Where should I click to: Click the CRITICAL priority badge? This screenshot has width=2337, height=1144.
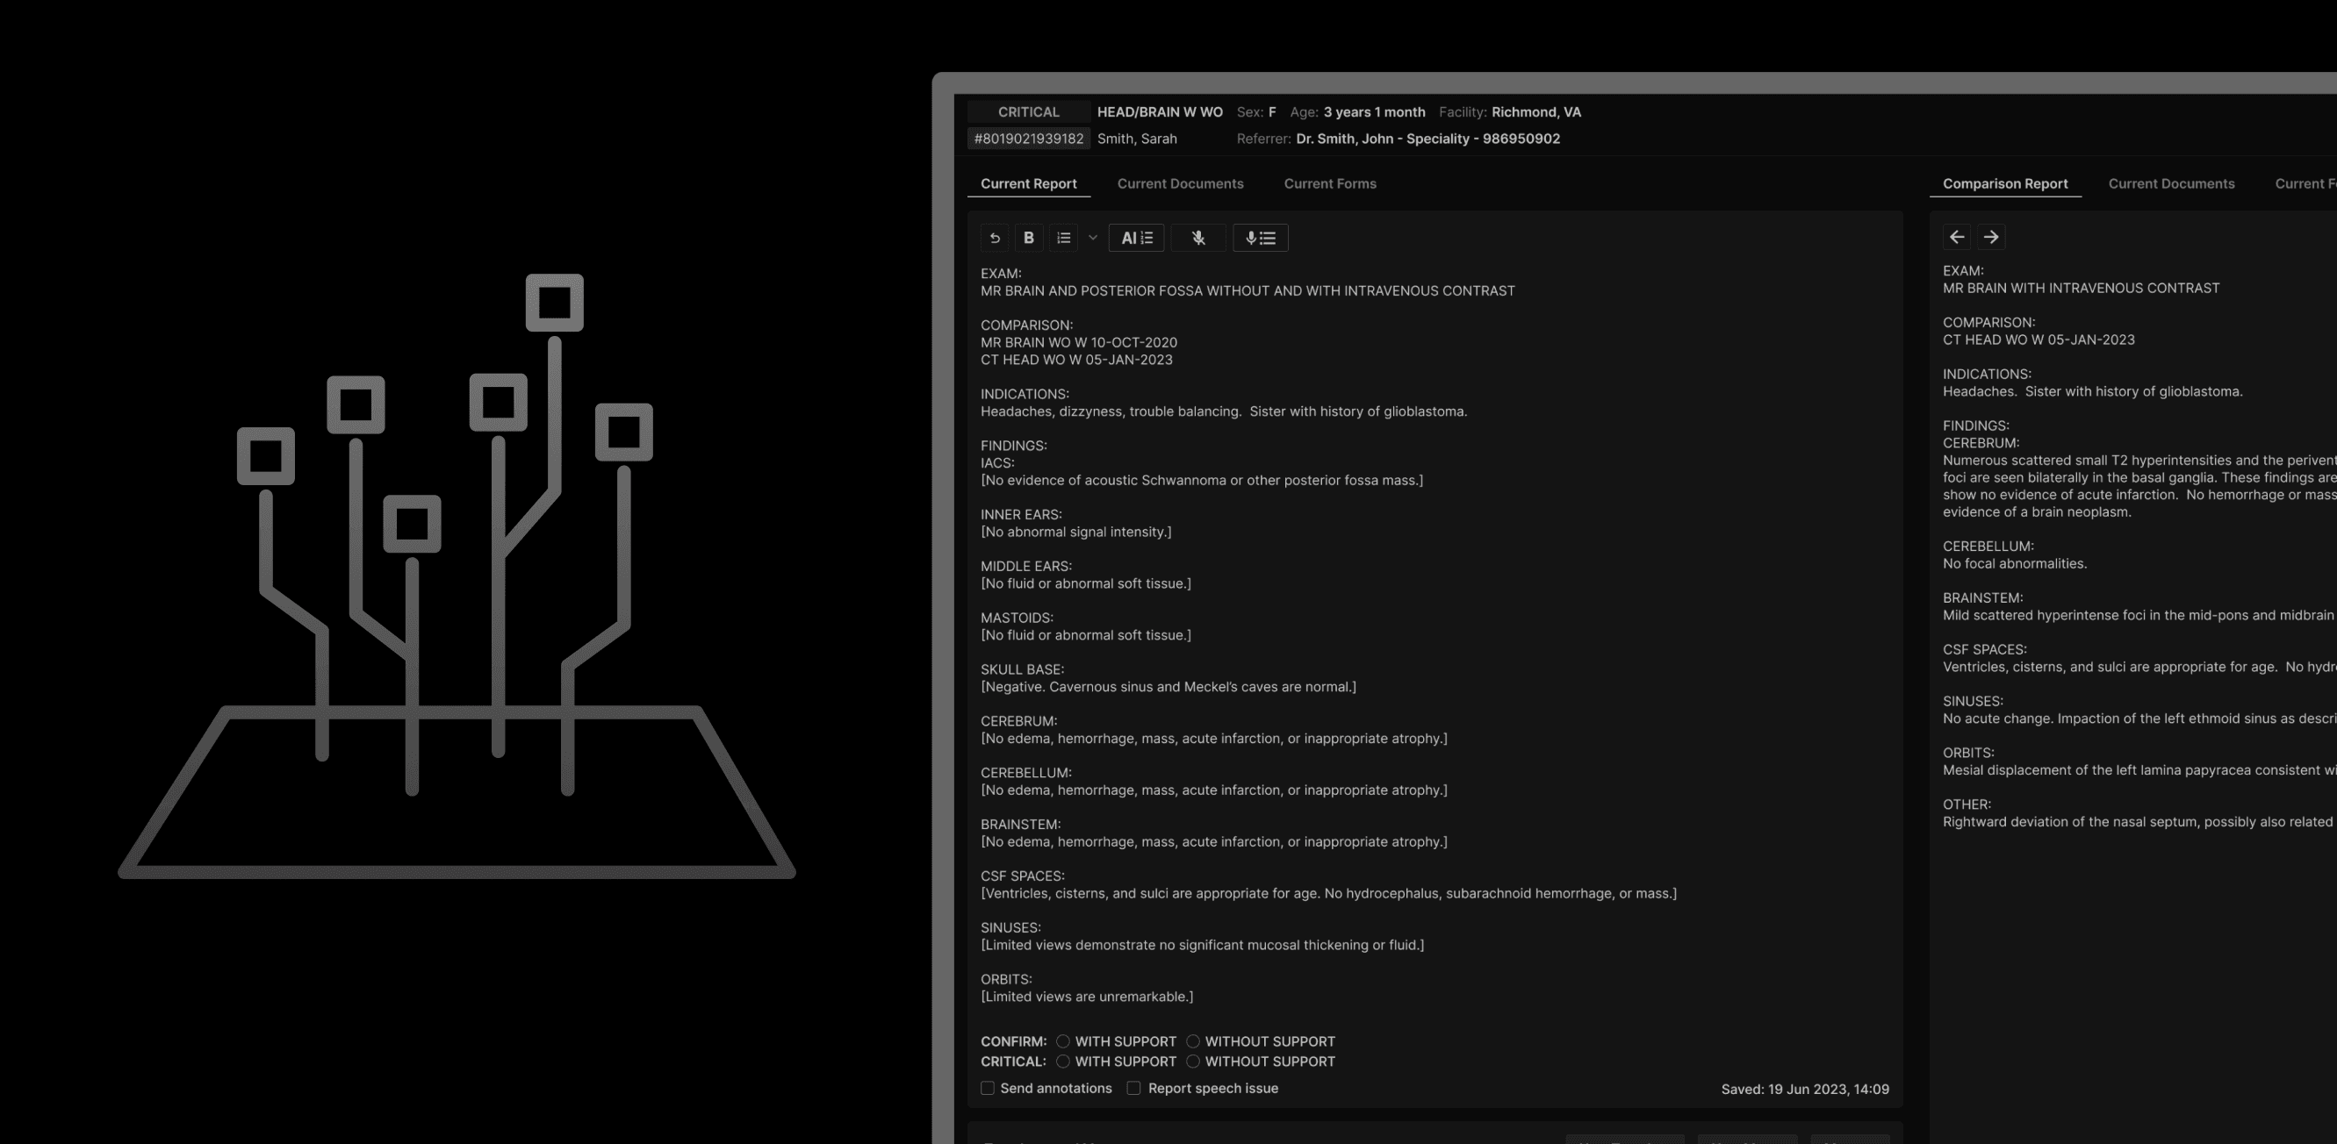pyautogui.click(x=1028, y=111)
